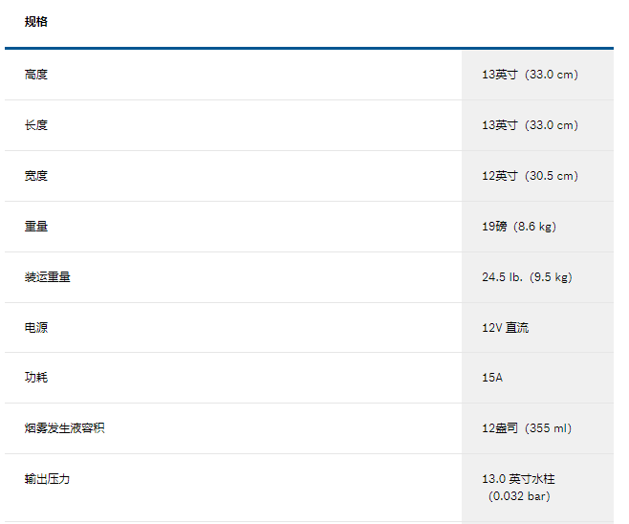The height and width of the screenshot is (524, 629).
Task: Click the 15A power consumption value
Action: pos(492,378)
